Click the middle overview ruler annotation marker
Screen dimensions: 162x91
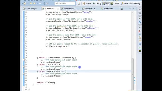click(135, 80)
